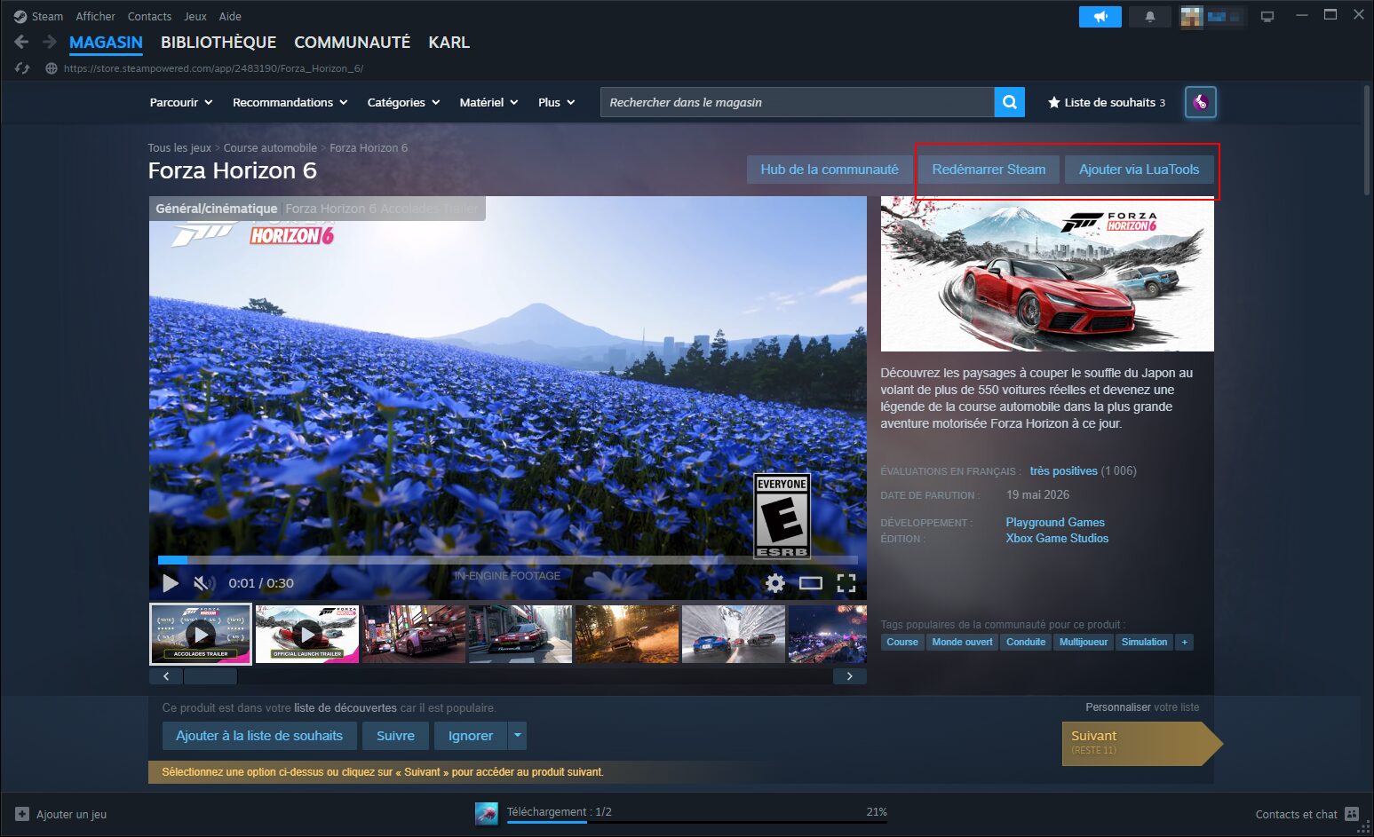This screenshot has width=1374, height=837.
Task: Click Ajouter à la liste de souhaits
Action: pos(259,736)
